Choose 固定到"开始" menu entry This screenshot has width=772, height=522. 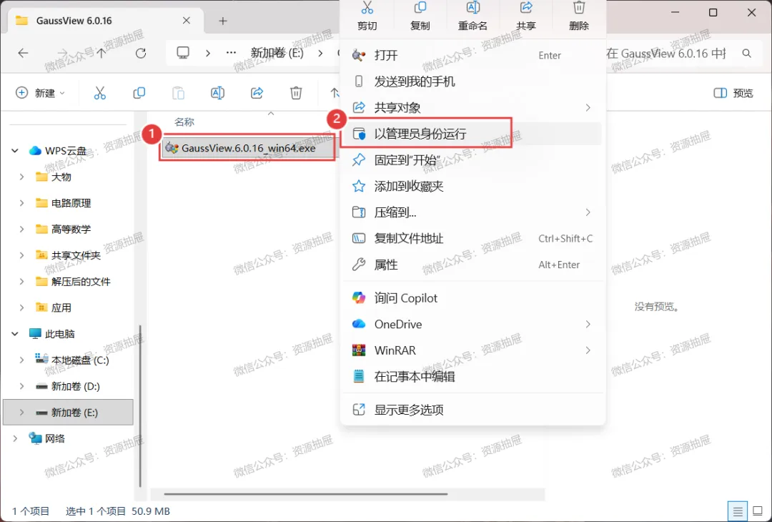point(472,160)
